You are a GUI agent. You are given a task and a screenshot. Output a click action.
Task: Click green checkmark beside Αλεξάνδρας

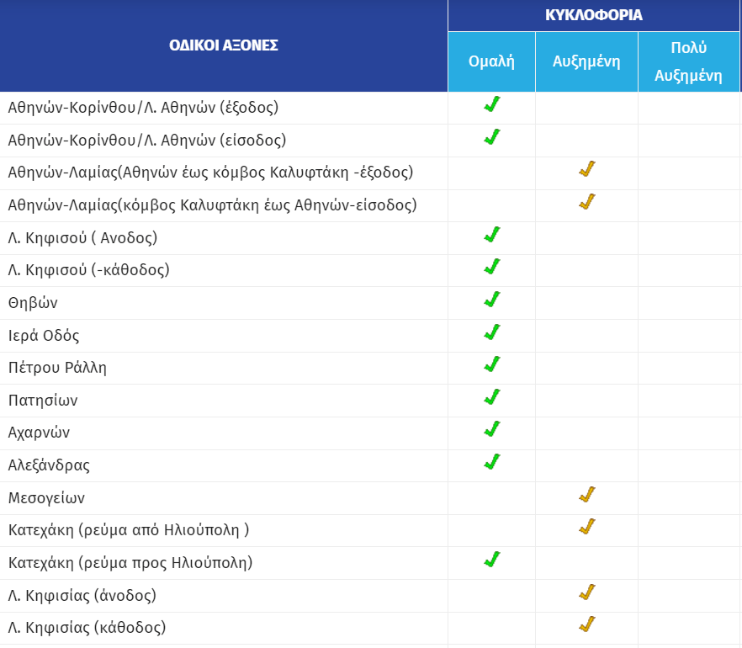492,462
